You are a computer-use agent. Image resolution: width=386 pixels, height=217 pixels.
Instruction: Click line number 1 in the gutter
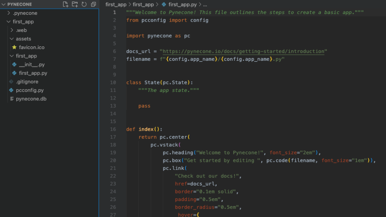pyautogui.click(x=114, y=12)
